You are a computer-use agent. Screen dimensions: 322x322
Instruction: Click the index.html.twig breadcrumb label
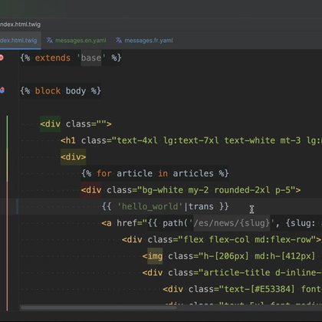coord(20,25)
